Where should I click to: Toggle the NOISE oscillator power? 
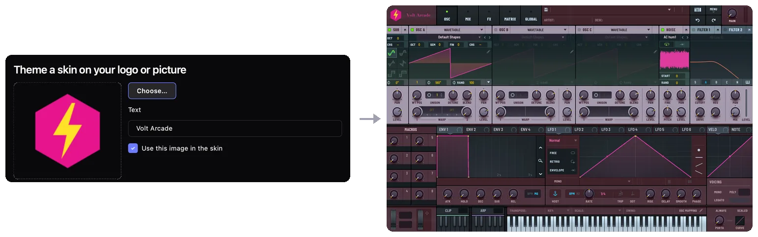point(662,30)
